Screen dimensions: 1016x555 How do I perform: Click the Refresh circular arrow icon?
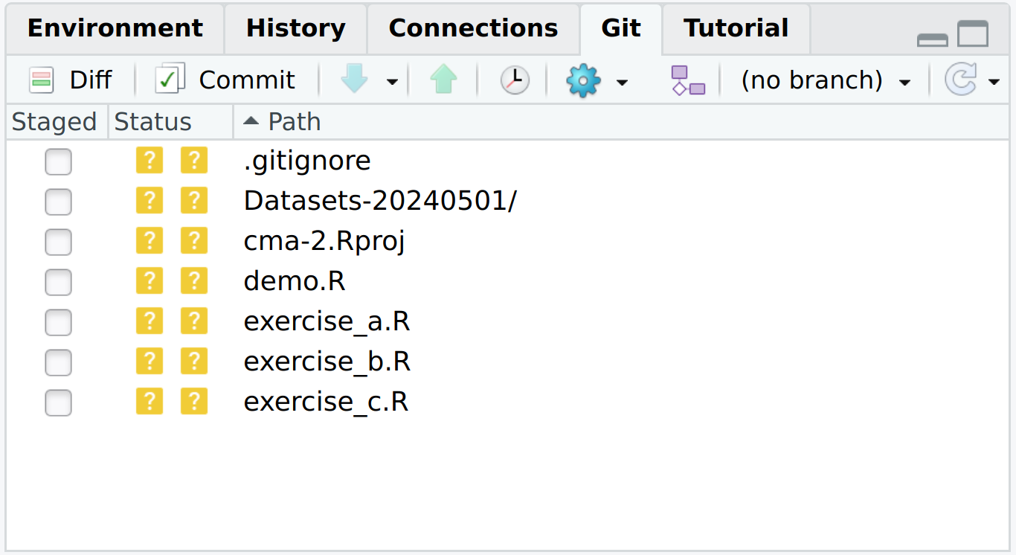(960, 80)
